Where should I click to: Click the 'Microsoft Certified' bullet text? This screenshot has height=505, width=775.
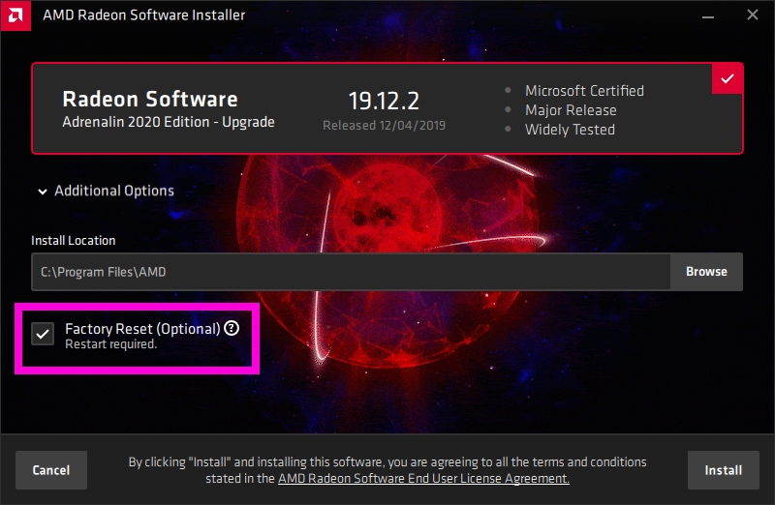pyautogui.click(x=584, y=91)
